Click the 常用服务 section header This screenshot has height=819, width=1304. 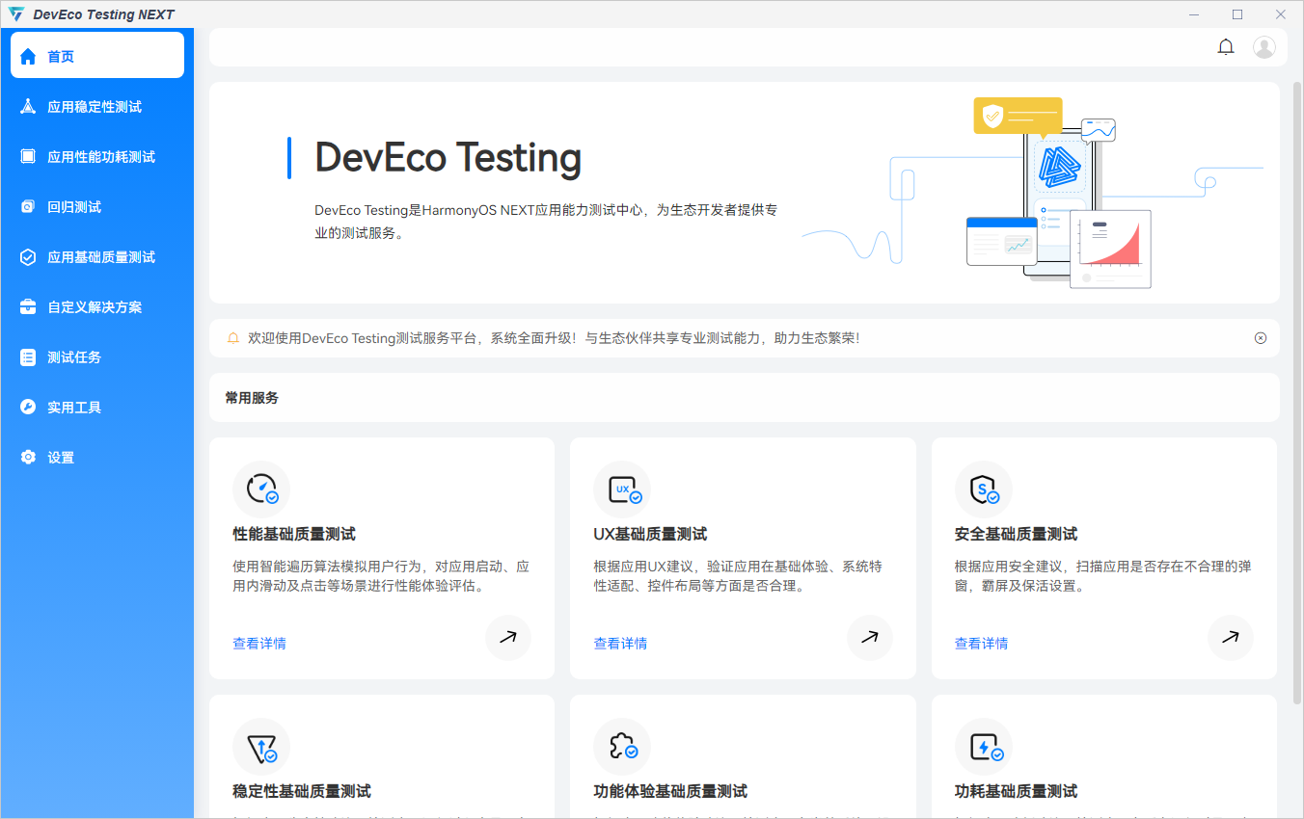pyautogui.click(x=252, y=397)
